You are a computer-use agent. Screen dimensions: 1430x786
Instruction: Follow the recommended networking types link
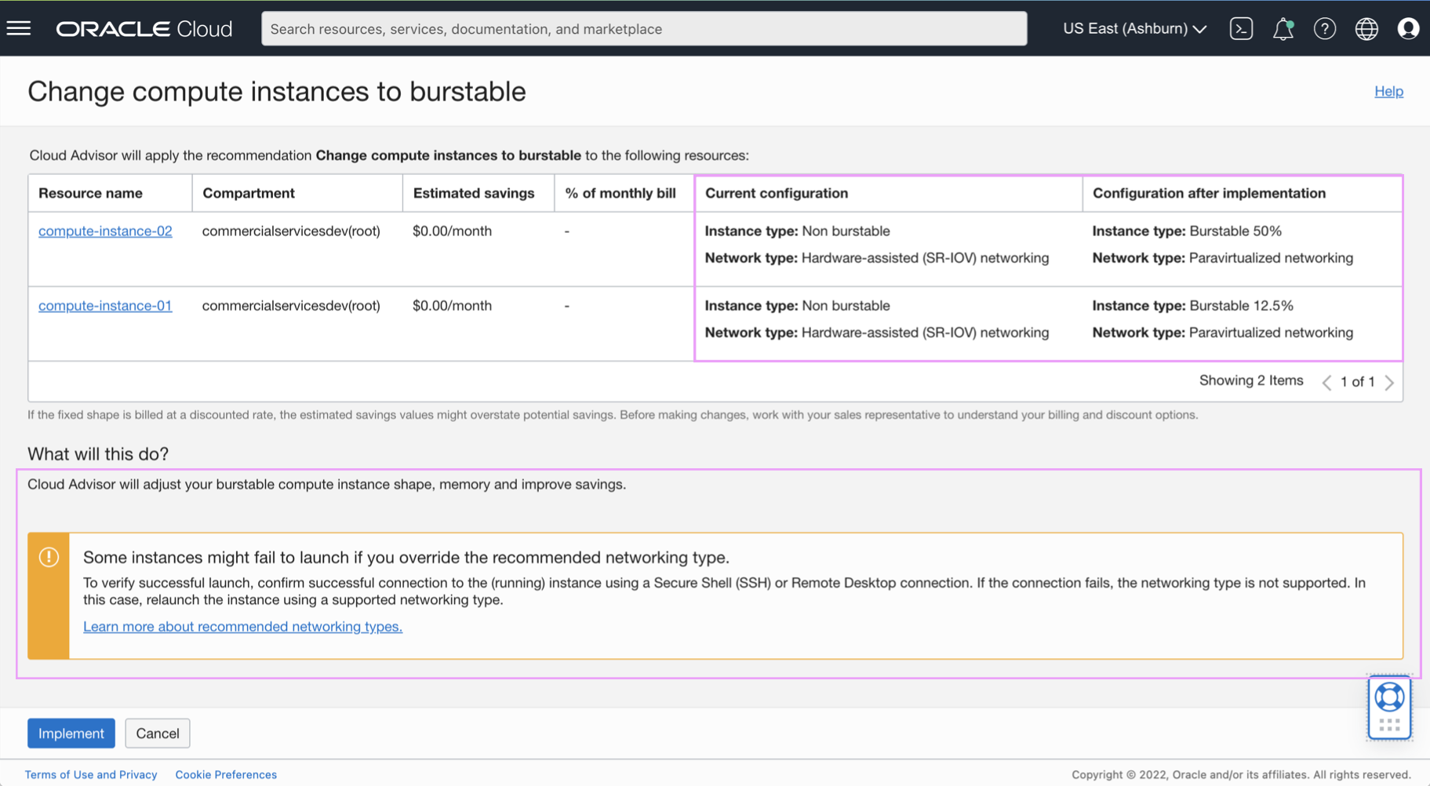click(x=242, y=626)
